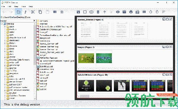This screenshot has width=178, height=109.
Task: Select the Docs folder in tree
Action: point(12,49)
